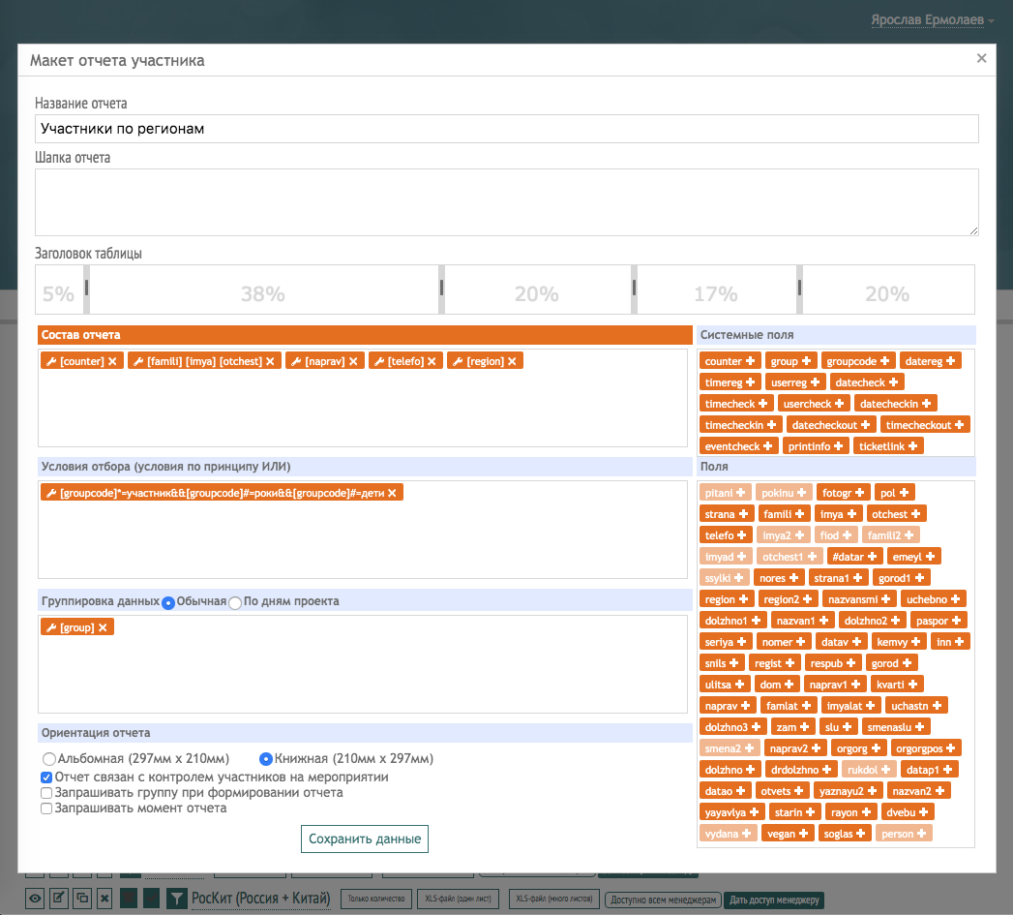Click the wrench icon on [region] tag
Screen dimensions: 1013x915
(x=458, y=361)
